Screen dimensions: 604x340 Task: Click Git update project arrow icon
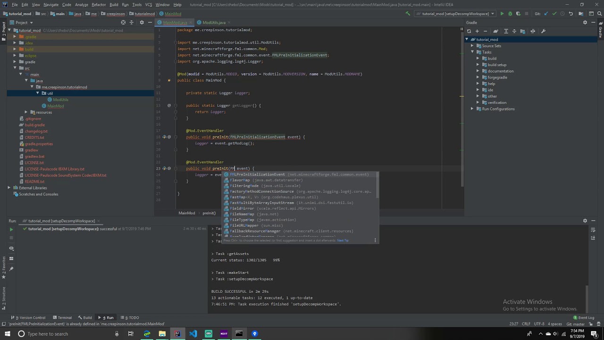click(x=545, y=14)
